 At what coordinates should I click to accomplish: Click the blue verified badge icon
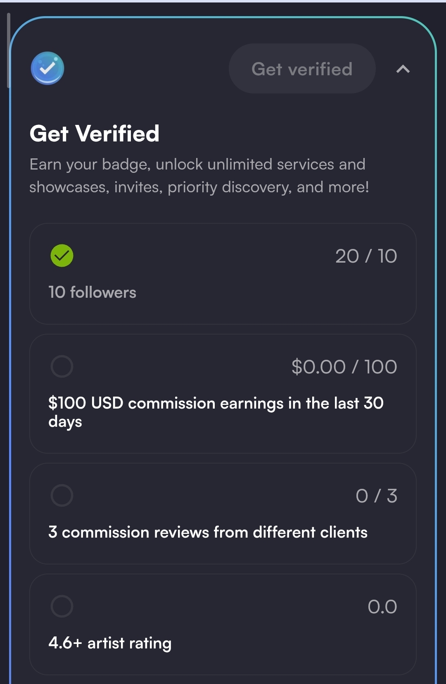pyautogui.click(x=47, y=68)
